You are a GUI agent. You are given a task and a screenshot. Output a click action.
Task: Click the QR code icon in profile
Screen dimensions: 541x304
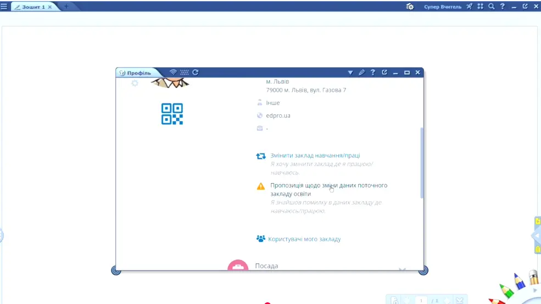coord(172,114)
